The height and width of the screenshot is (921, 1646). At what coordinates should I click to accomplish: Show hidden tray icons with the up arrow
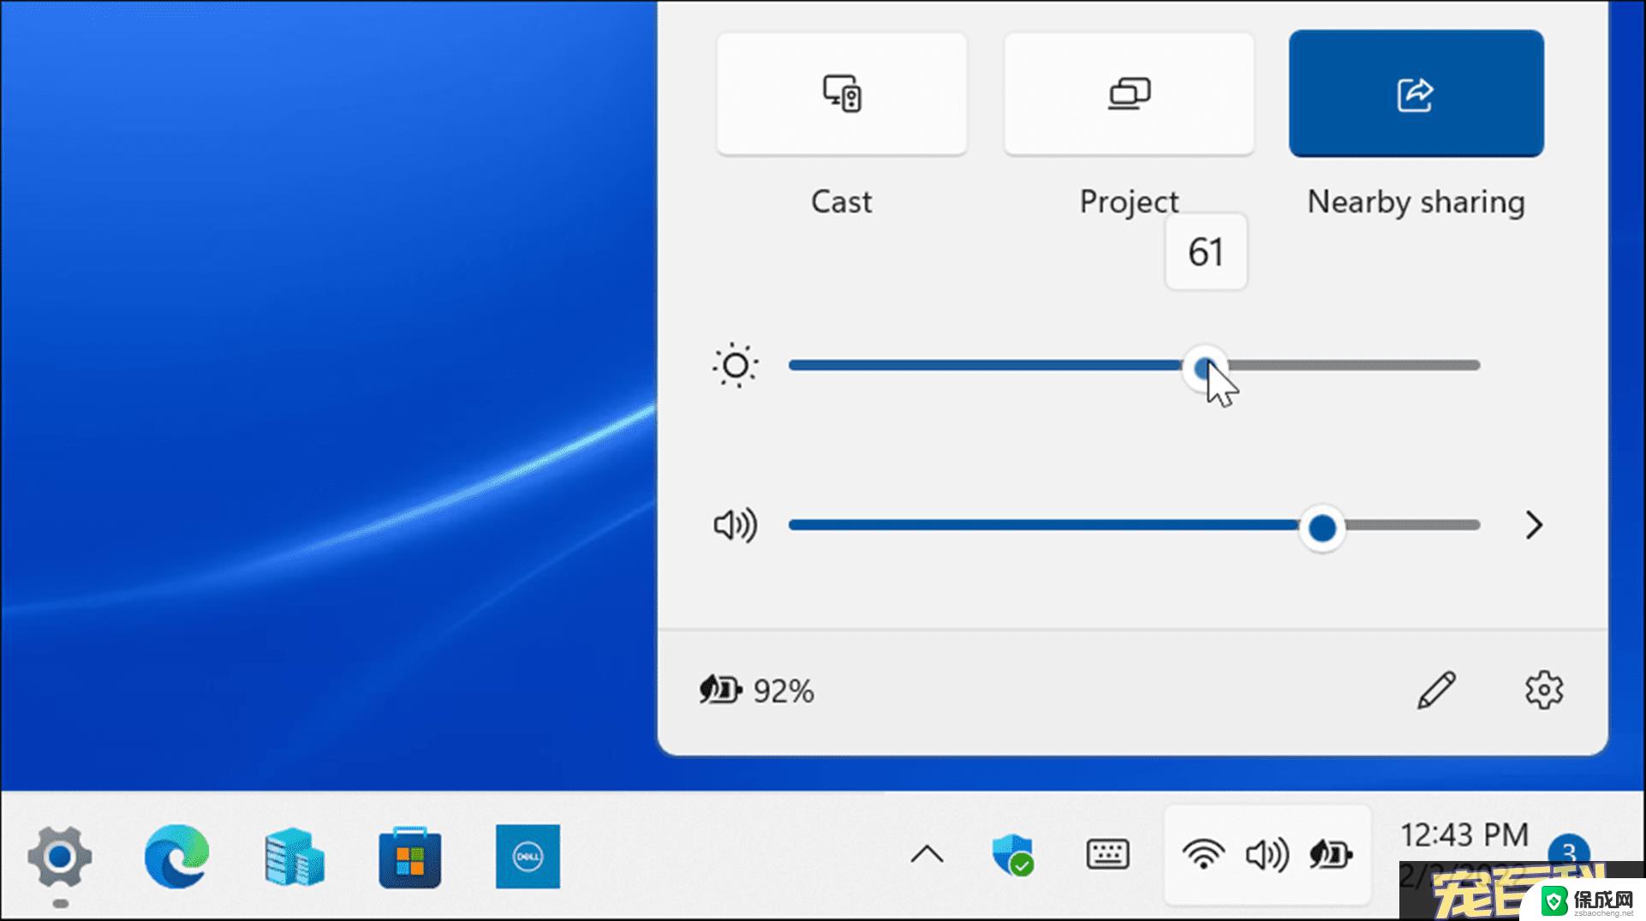click(x=927, y=854)
